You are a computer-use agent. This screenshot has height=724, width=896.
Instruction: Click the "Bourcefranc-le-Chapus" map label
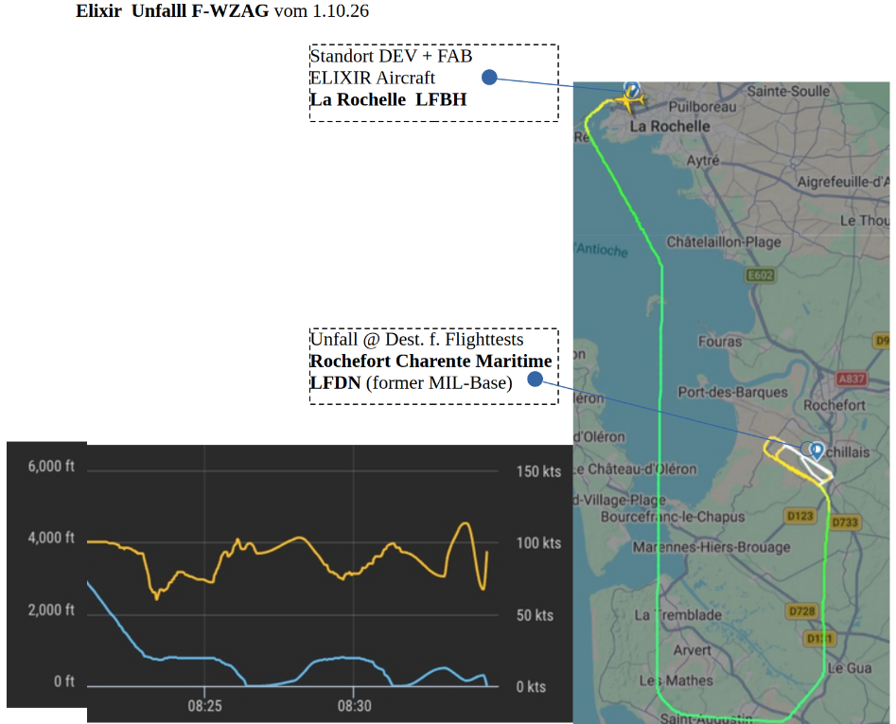point(673,517)
